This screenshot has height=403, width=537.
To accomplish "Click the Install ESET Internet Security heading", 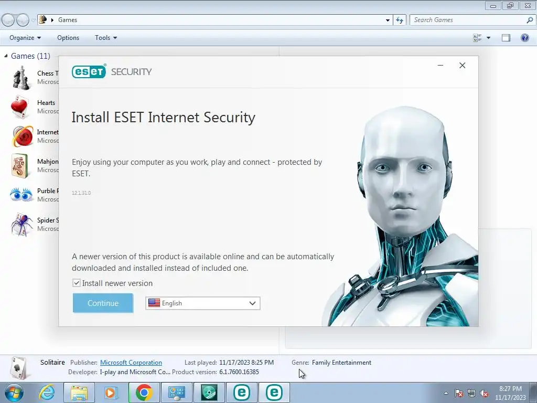I will pyautogui.click(x=164, y=117).
